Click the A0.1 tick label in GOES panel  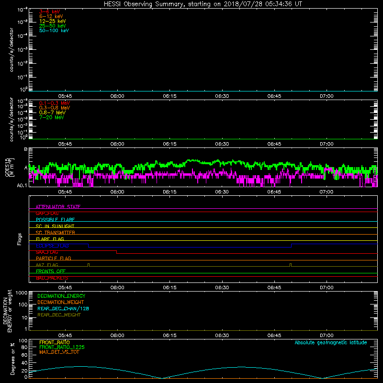click(x=22, y=185)
